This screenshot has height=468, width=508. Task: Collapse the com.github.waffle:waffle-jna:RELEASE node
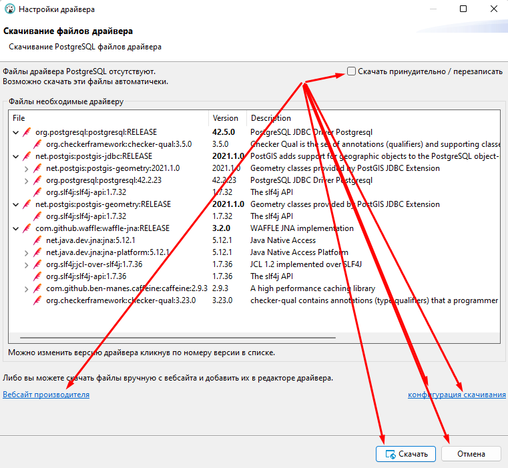[15, 228]
